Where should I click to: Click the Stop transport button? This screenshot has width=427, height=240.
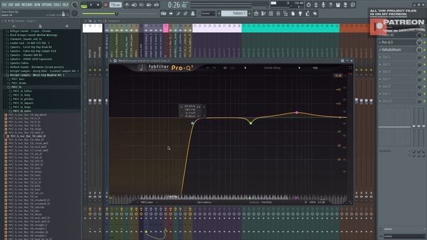click(98, 5)
